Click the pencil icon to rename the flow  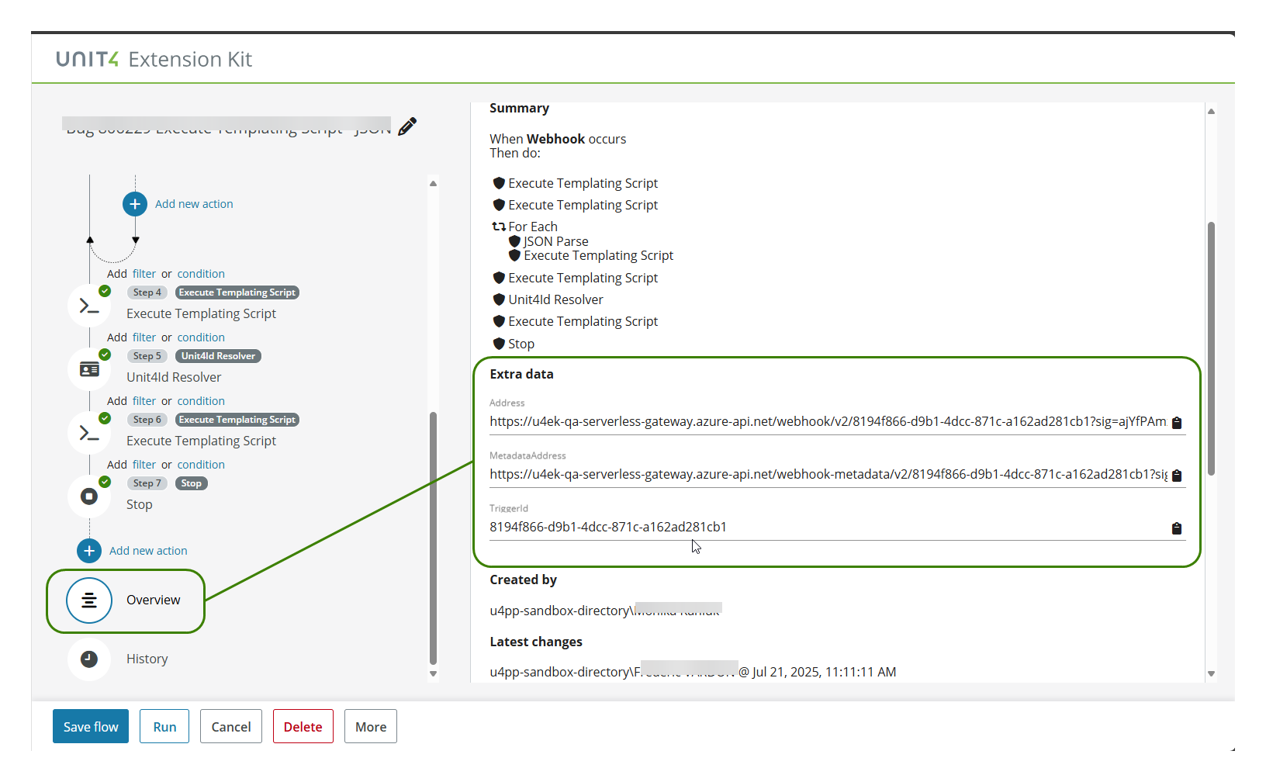point(406,126)
